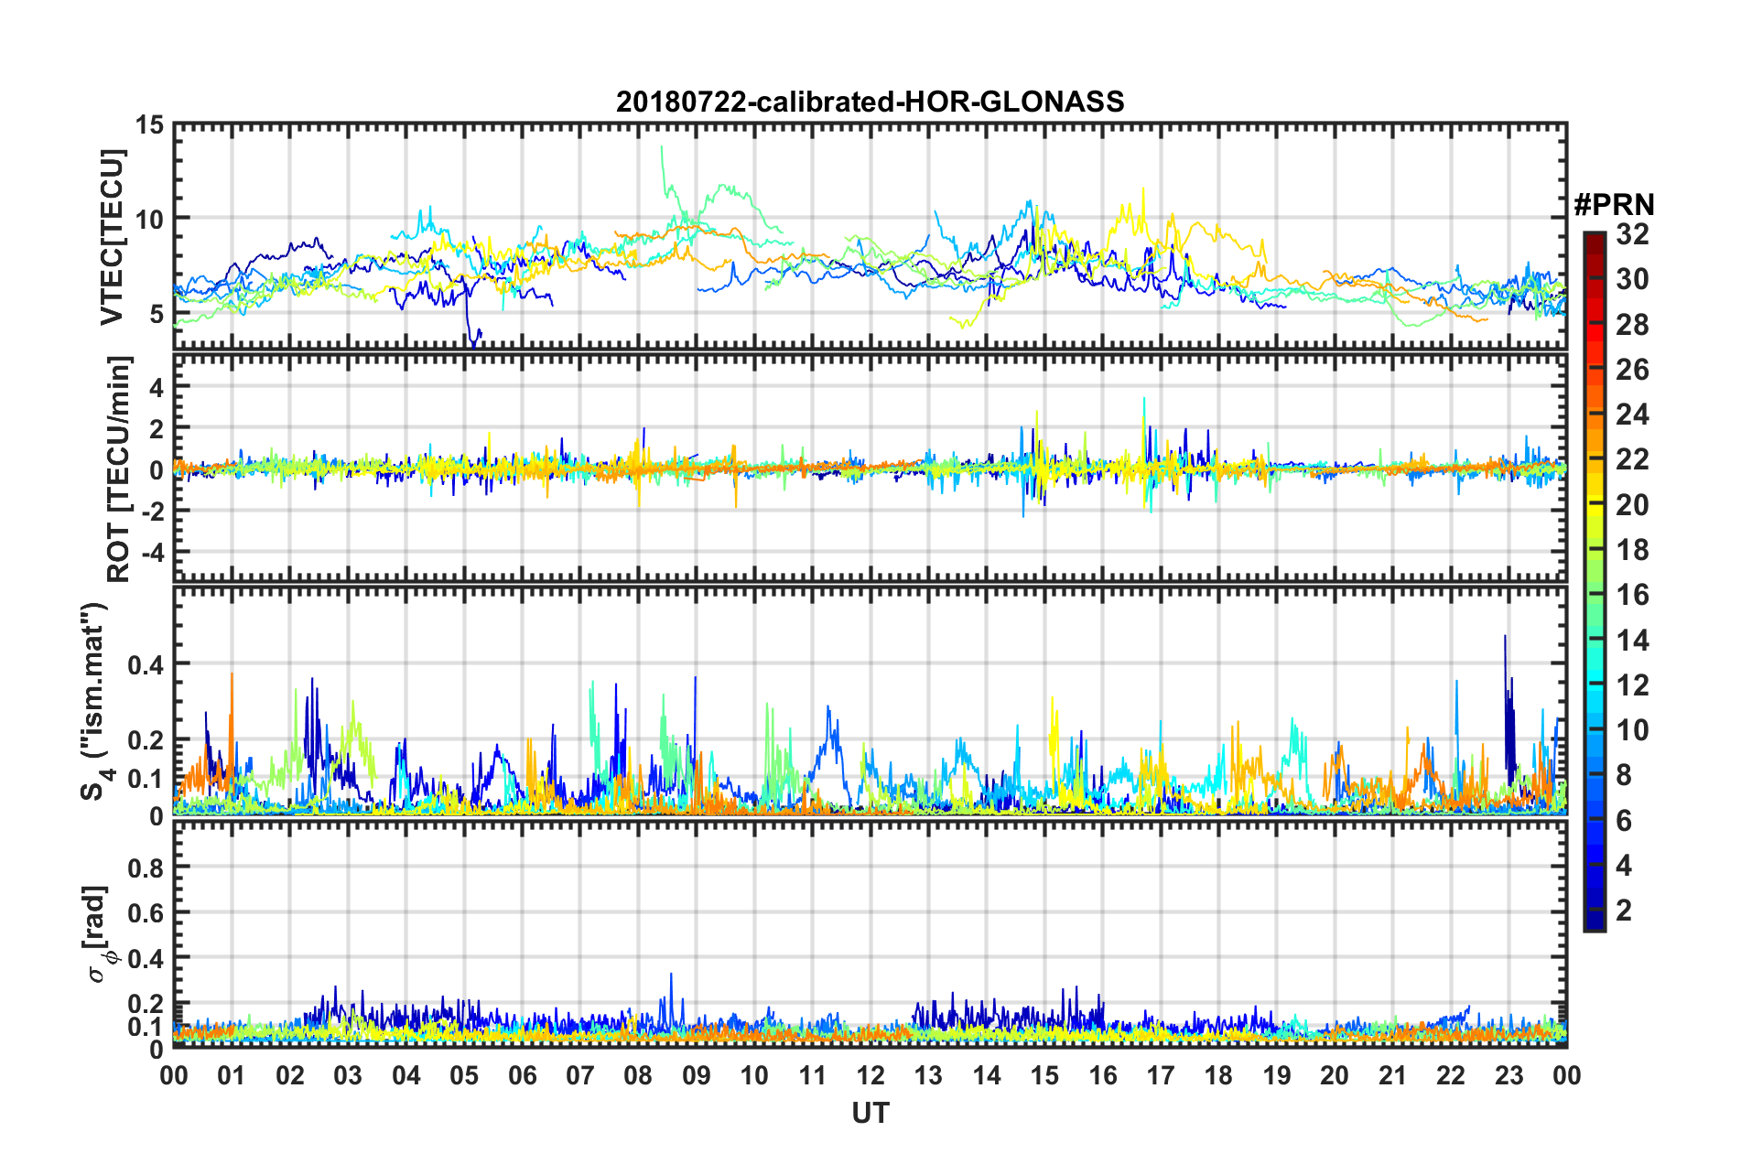Click the 23 hour tick label
Viewport: 1741px width, 1164px height.
(1509, 1075)
